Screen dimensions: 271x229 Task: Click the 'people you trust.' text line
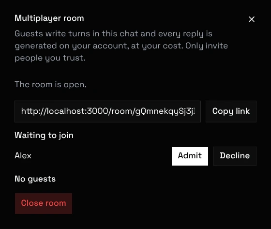50,58
